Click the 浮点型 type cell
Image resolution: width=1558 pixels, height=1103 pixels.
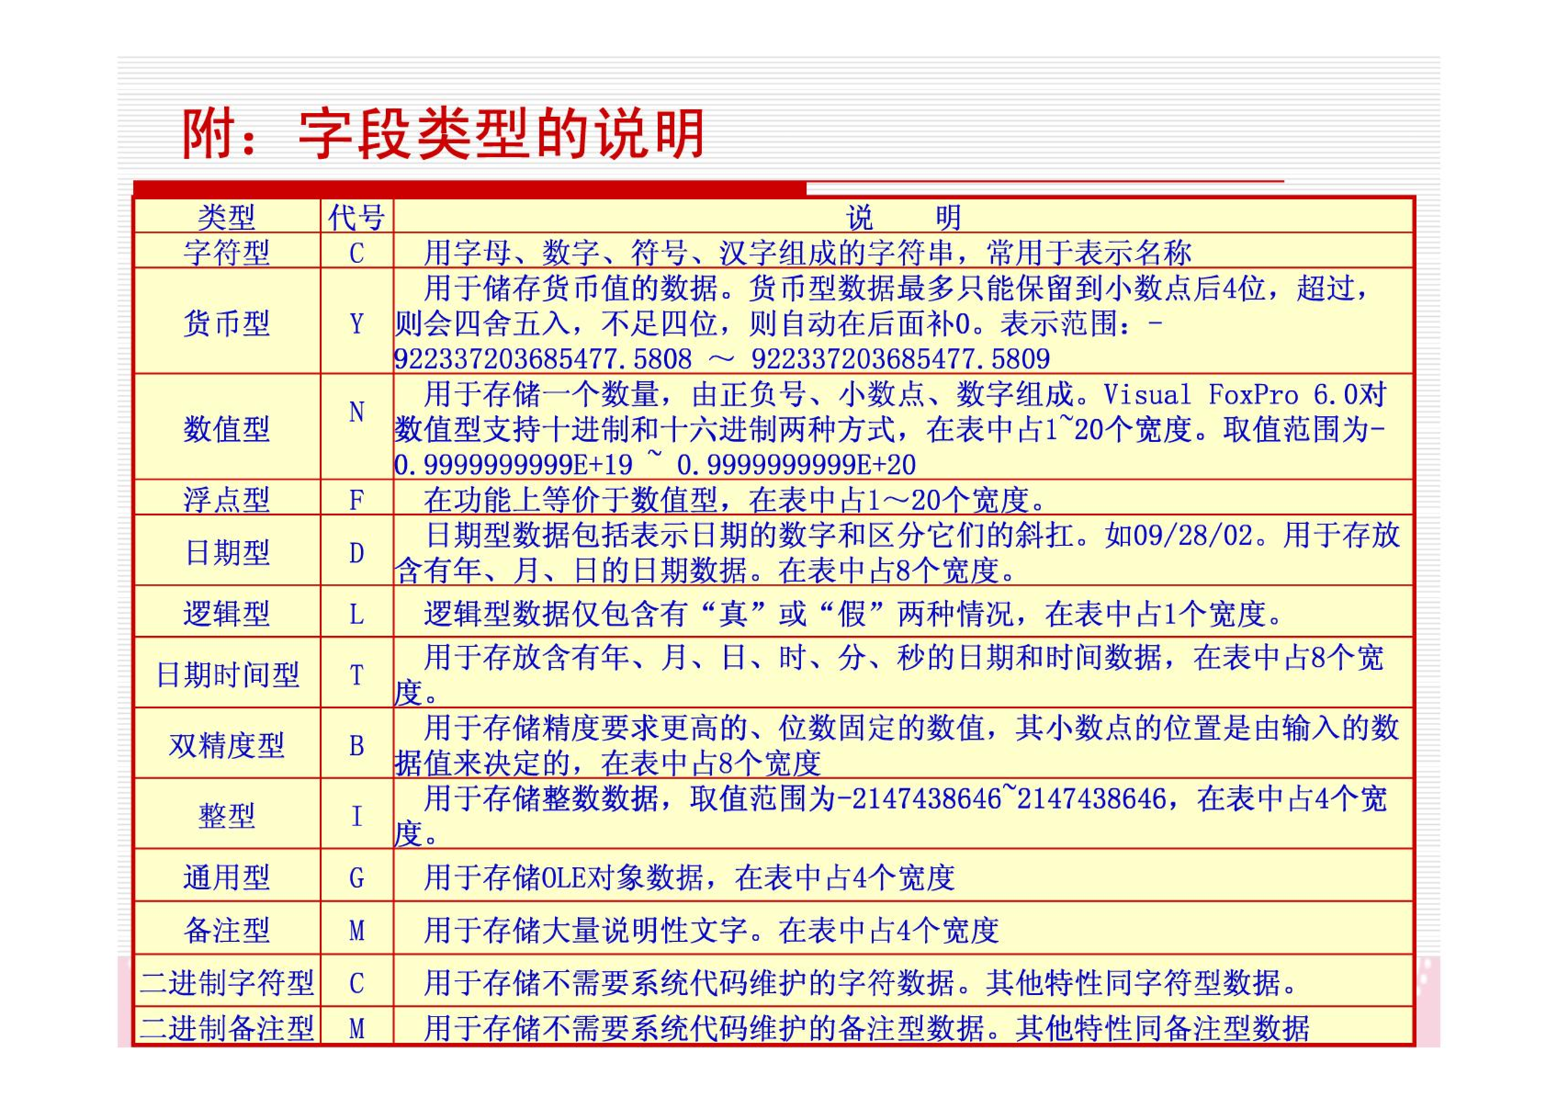click(x=226, y=499)
